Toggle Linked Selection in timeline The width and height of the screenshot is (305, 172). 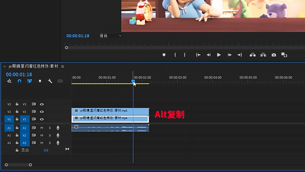click(x=29, y=81)
